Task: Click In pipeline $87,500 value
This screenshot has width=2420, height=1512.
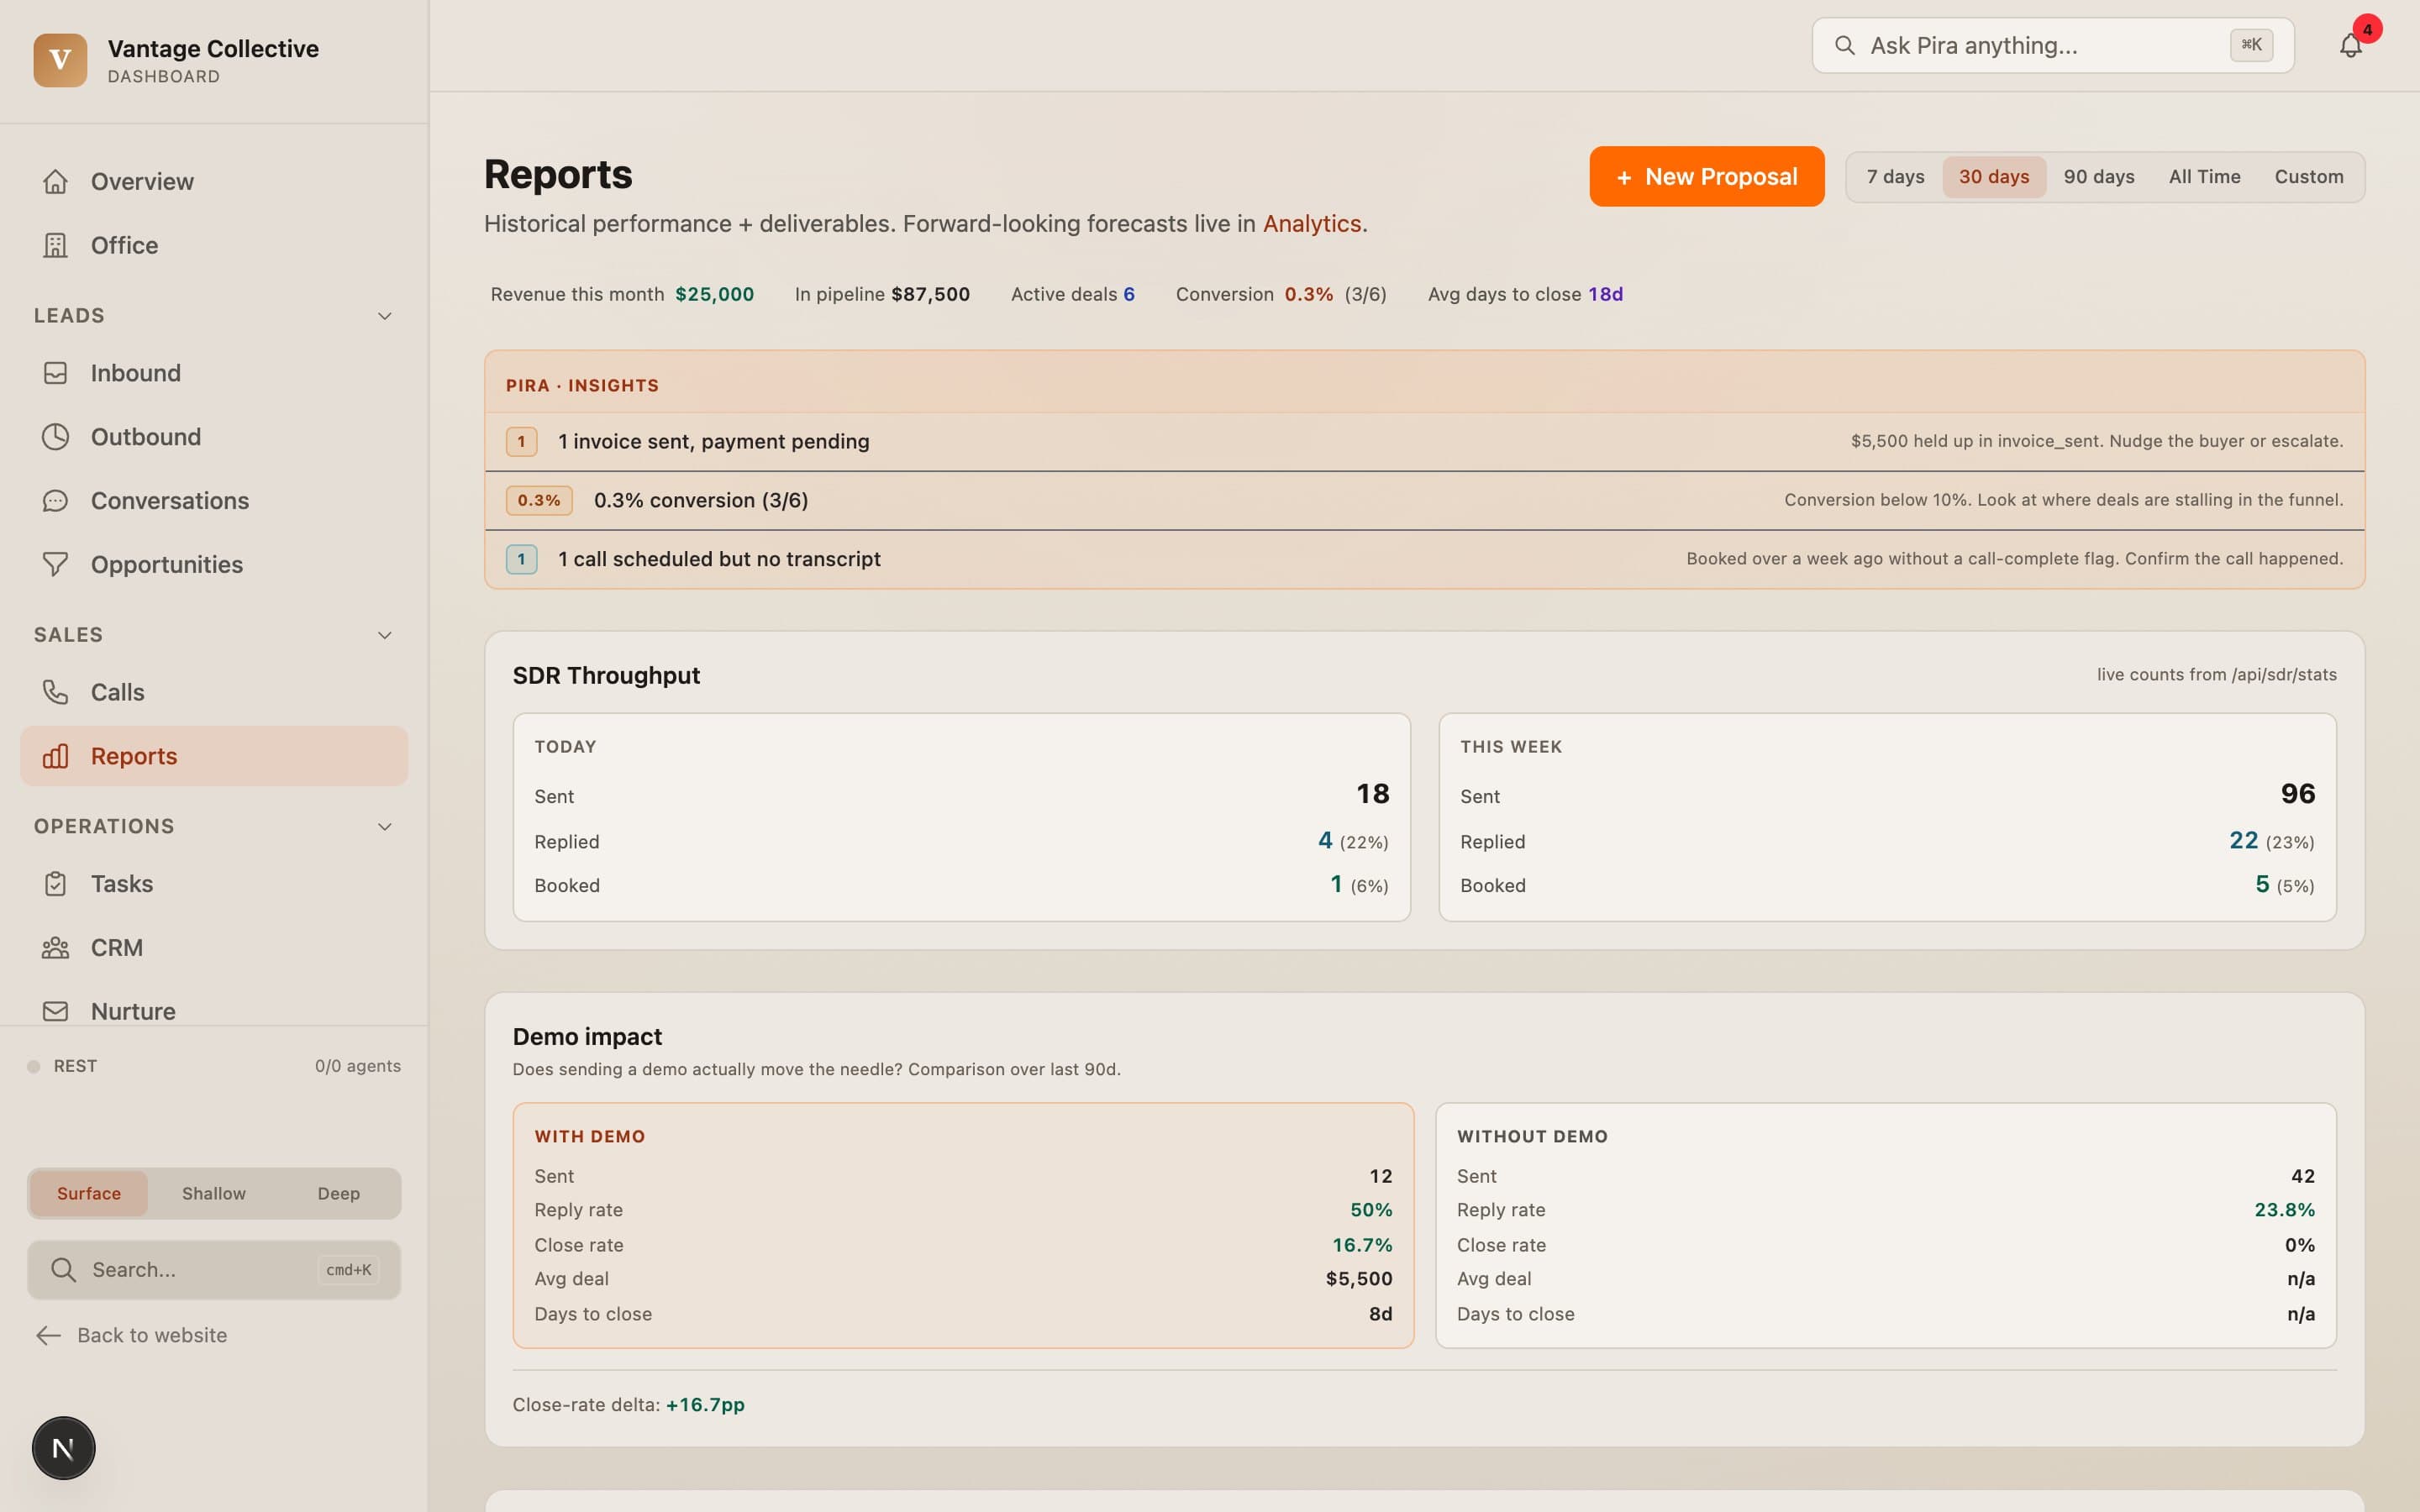Action: (x=930, y=294)
